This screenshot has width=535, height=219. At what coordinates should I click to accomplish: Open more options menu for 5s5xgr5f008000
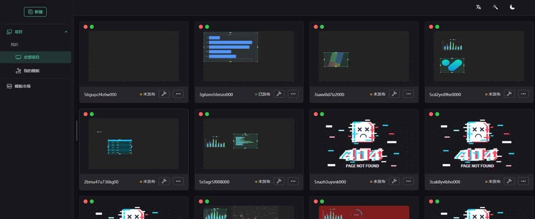[x=293, y=181]
